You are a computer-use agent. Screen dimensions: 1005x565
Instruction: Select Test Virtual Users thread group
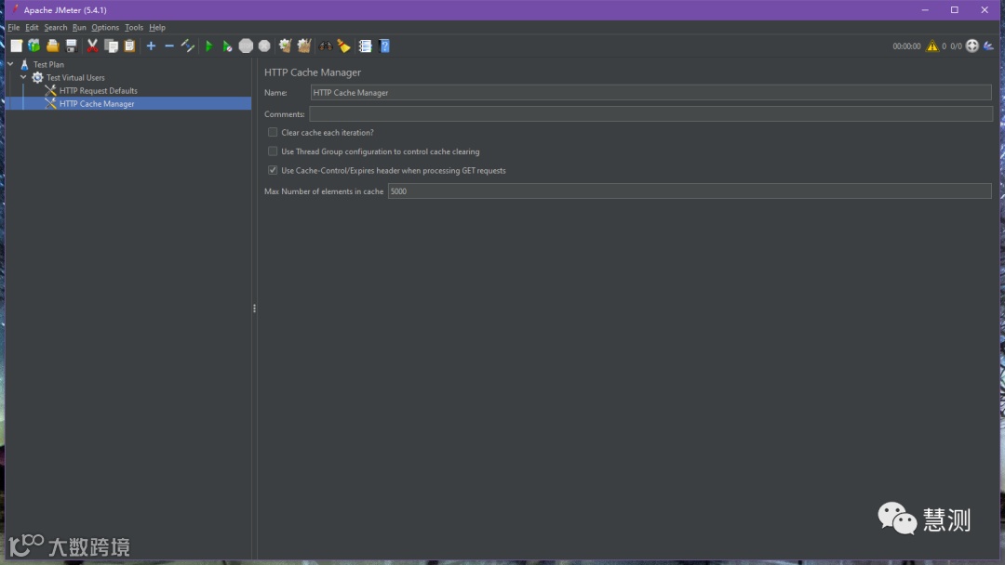pyautogui.click(x=75, y=77)
